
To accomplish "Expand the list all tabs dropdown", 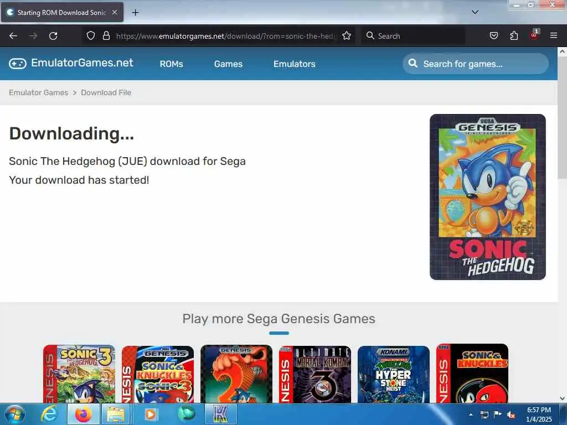I will [475, 12].
